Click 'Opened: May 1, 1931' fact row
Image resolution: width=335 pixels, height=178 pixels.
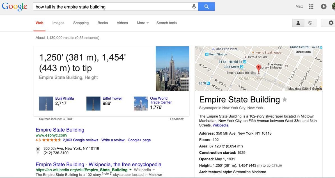click(217, 159)
